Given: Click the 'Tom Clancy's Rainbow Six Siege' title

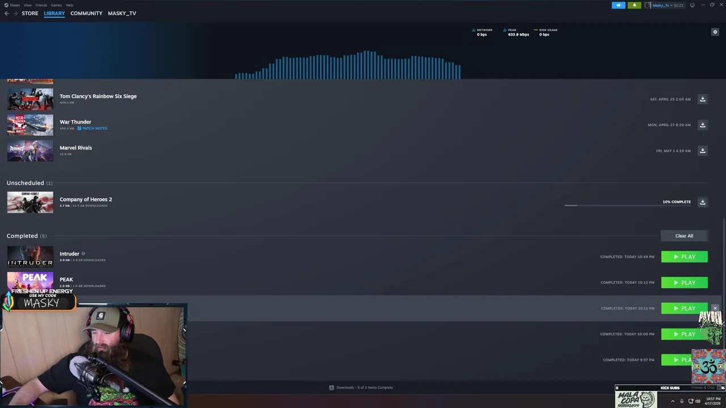Looking at the screenshot, I should [x=98, y=96].
